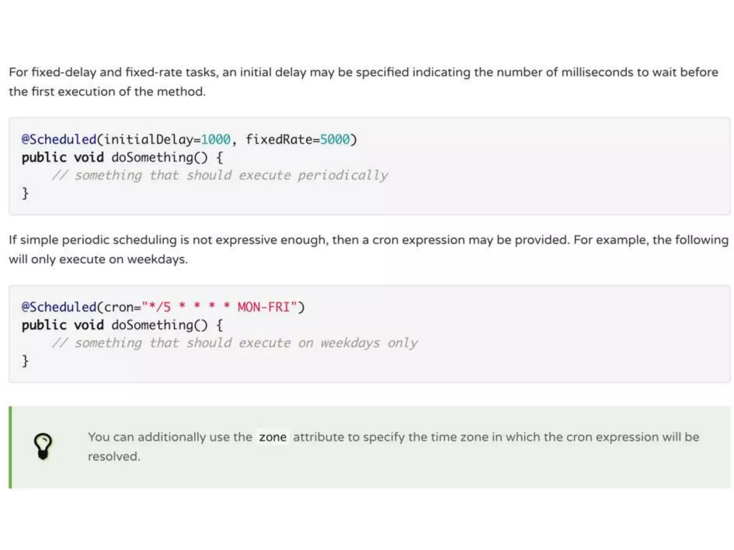The height and width of the screenshot is (550, 734).
Task: Click the fixedRate value 5000
Action: click(x=334, y=139)
